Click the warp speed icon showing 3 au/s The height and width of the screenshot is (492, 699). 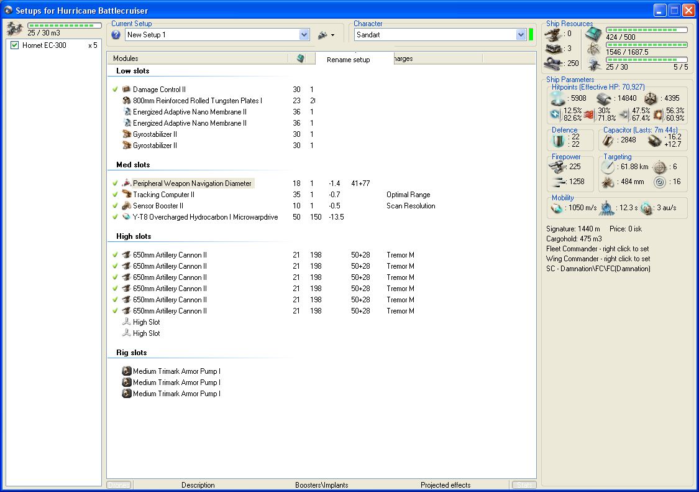(647, 208)
